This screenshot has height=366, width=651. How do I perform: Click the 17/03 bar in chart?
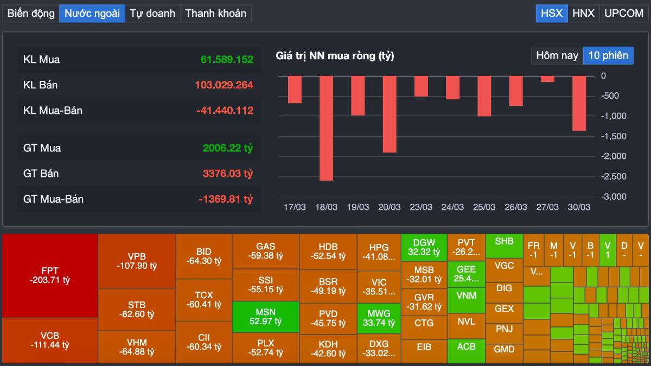point(295,89)
